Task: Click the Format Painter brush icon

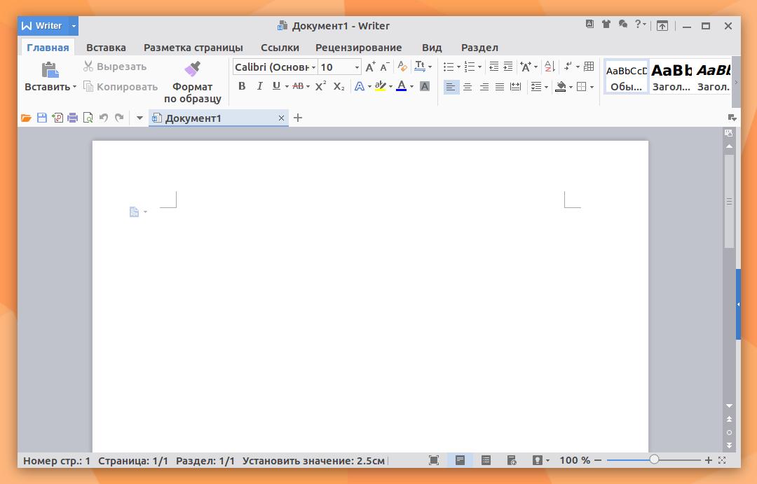Action: point(192,69)
